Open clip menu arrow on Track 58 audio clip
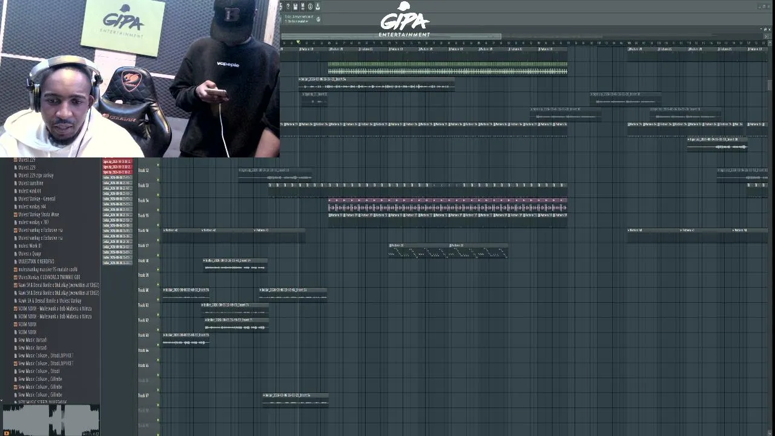 pos(205,261)
